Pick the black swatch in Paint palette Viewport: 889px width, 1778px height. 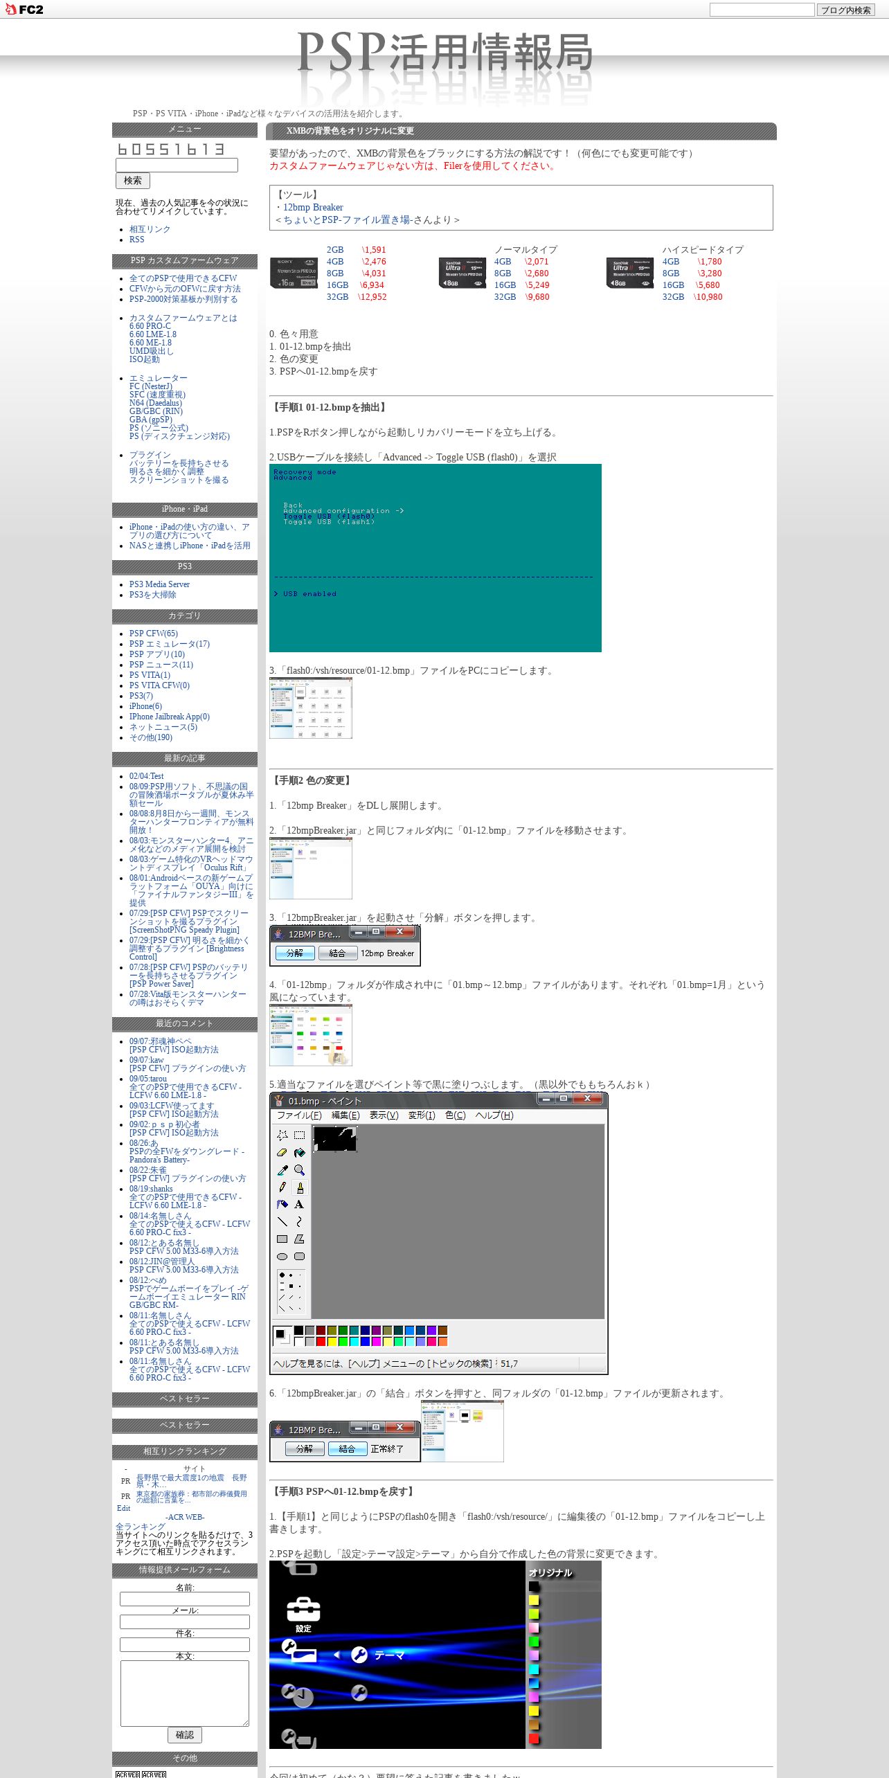point(298,1330)
